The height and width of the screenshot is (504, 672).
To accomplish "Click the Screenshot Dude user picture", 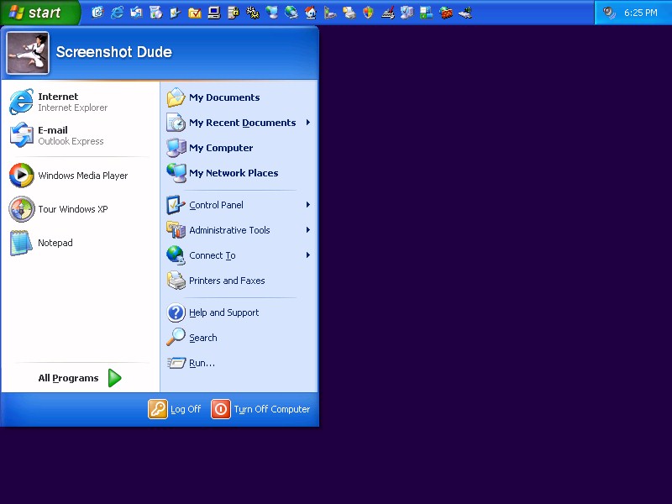I will (x=28, y=53).
